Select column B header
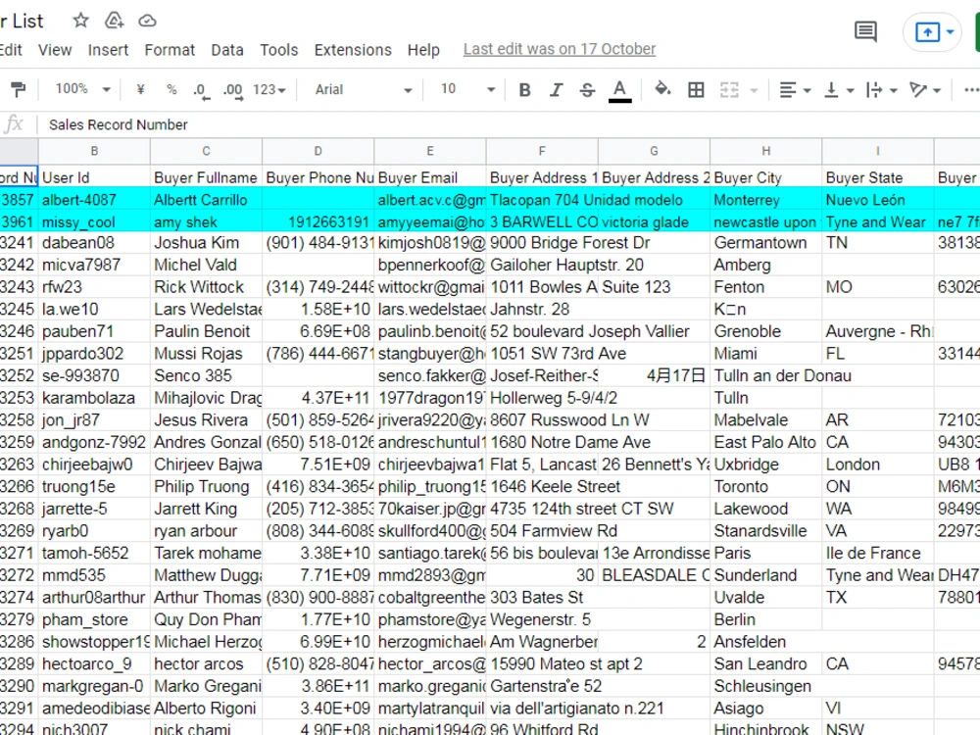Image resolution: width=980 pixels, height=735 pixels. point(94,151)
